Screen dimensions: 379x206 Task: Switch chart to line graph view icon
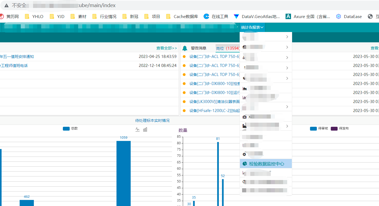[138, 130]
